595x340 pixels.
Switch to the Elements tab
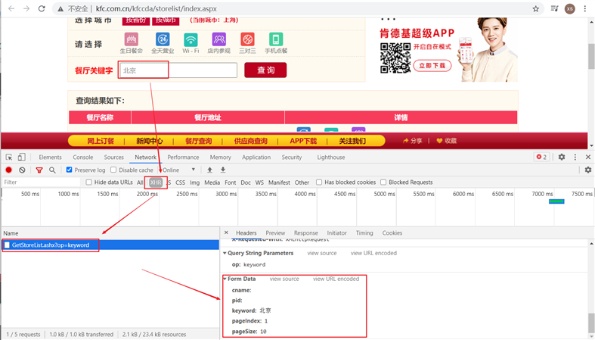pos(50,157)
